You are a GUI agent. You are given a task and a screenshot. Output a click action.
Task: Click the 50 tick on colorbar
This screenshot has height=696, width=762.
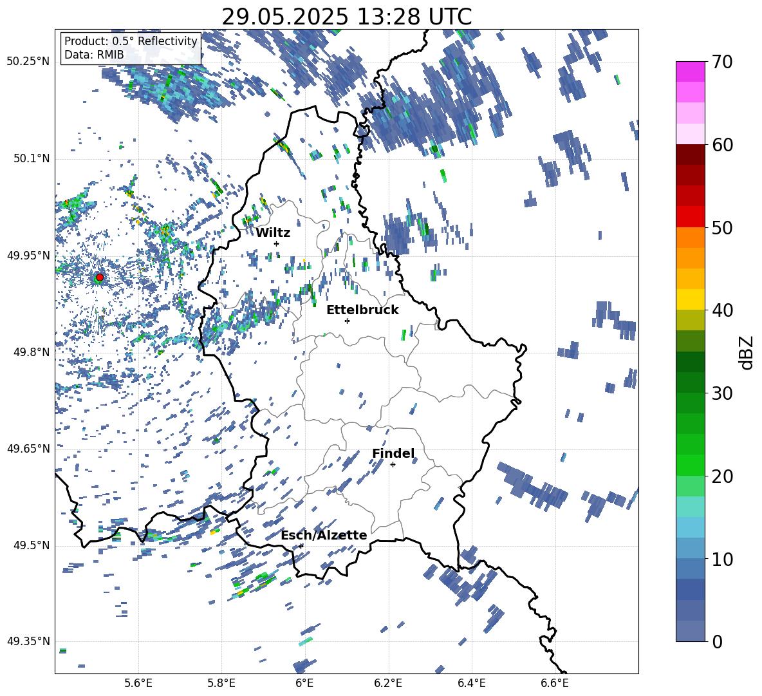pos(721,228)
